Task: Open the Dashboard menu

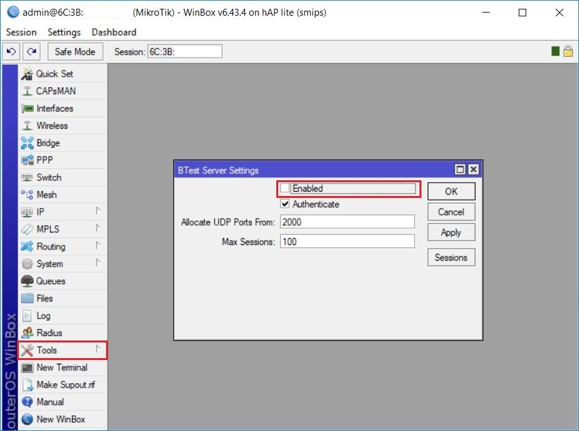Action: pyautogui.click(x=114, y=33)
